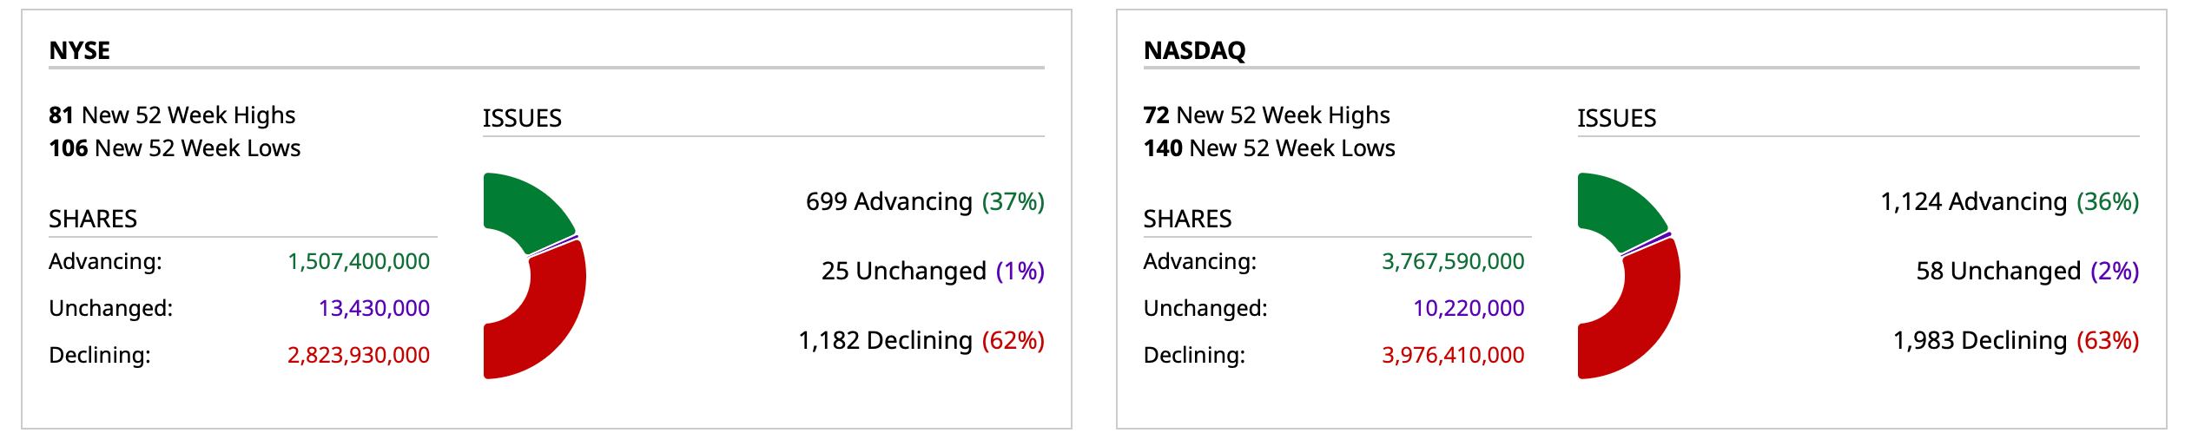Screen dimensions: 2185x446
Task: Click NYSE unchanged shares value 13,430,000
Action: [374, 308]
